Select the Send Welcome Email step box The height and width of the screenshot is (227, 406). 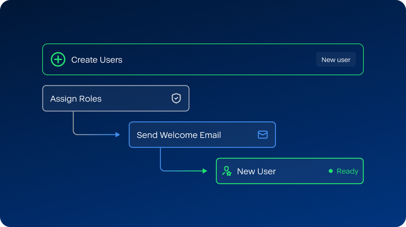[x=202, y=134]
